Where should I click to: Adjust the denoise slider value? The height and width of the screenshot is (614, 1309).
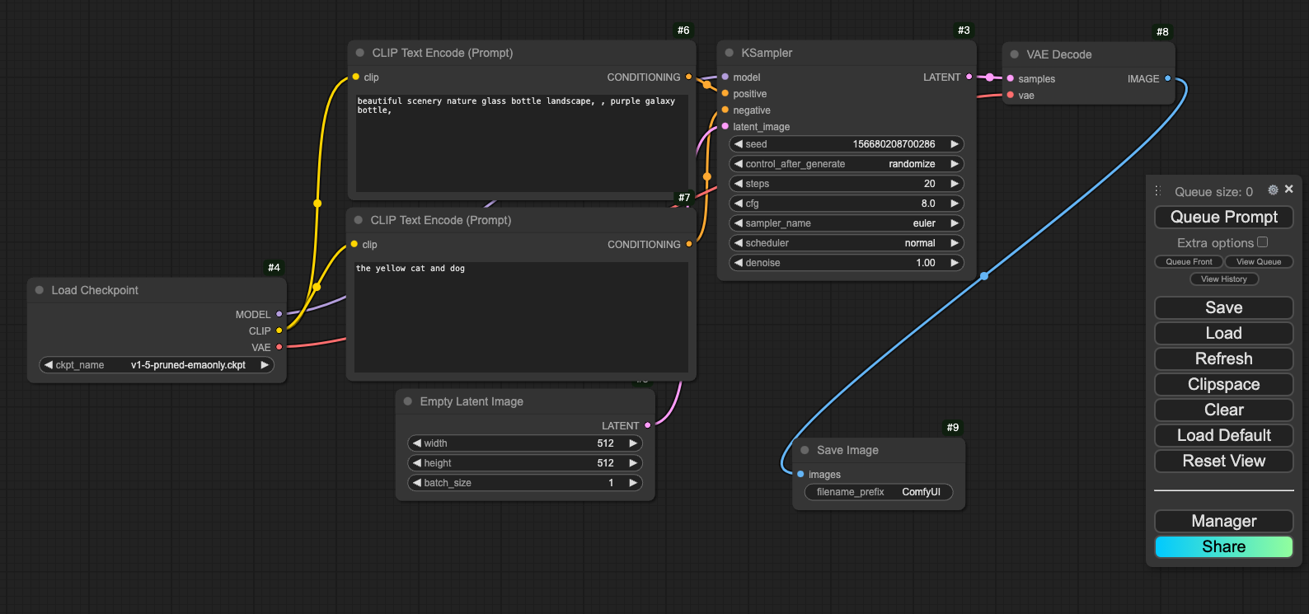point(847,263)
